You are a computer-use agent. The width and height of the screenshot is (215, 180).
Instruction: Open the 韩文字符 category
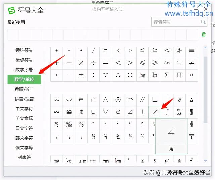tap(24, 138)
